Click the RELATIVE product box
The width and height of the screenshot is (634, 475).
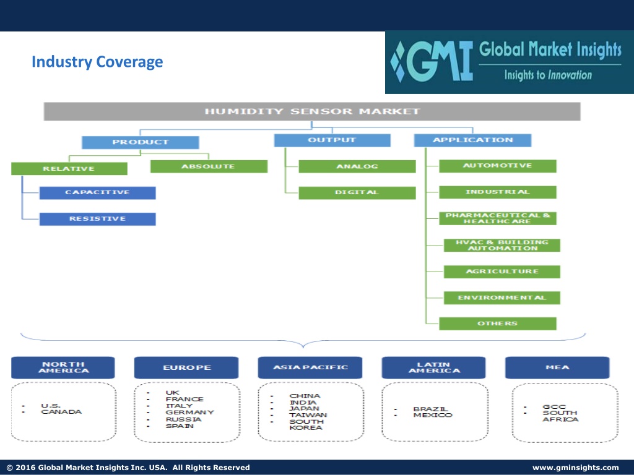(x=69, y=168)
